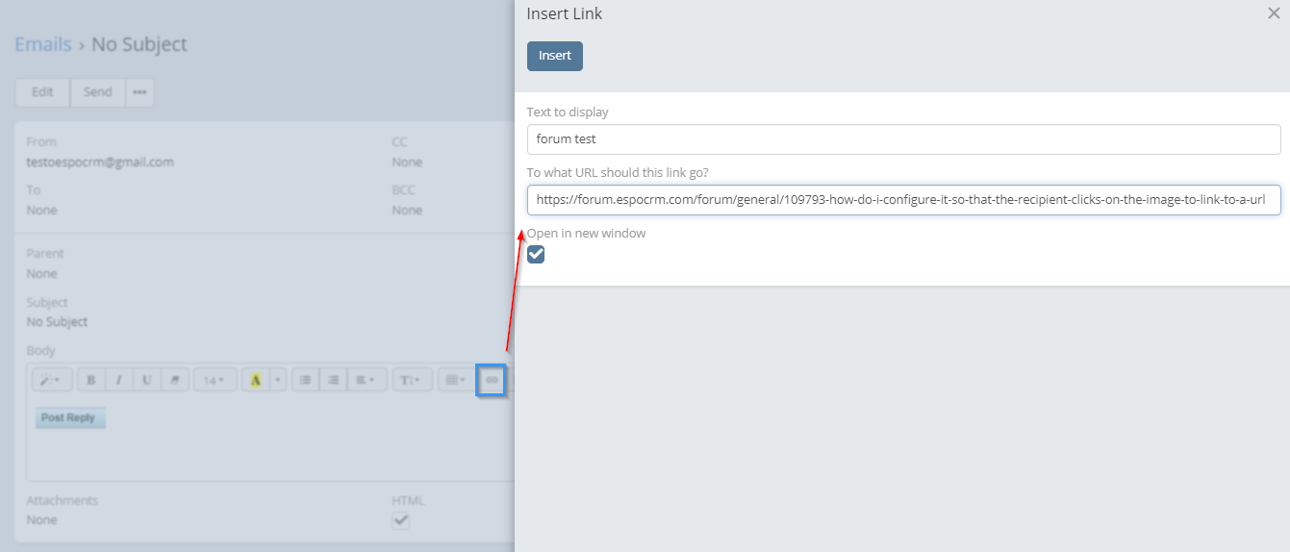Screen dimensions: 1290x552
Task: Open the line height dropdown
Action: click(411, 380)
